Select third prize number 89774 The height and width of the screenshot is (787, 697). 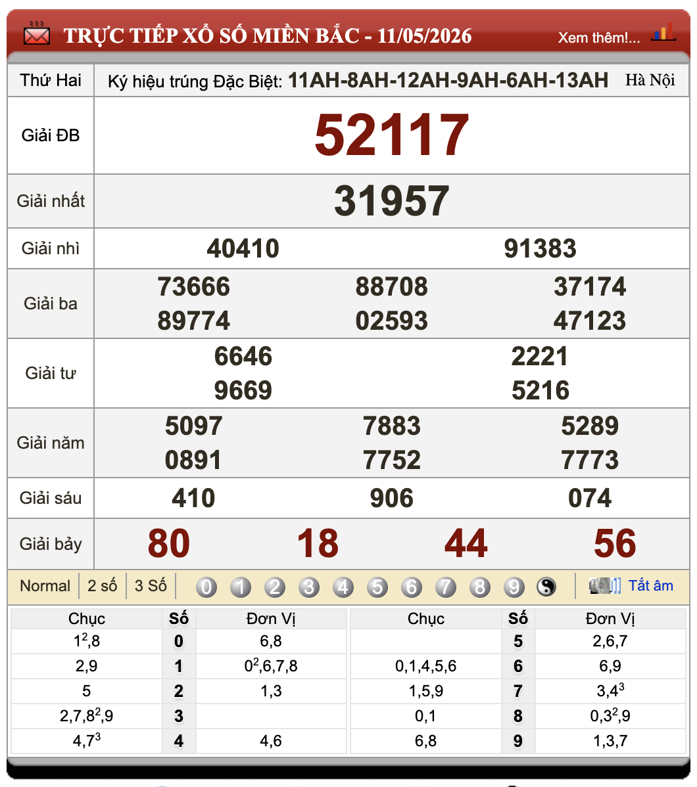pyautogui.click(x=193, y=321)
